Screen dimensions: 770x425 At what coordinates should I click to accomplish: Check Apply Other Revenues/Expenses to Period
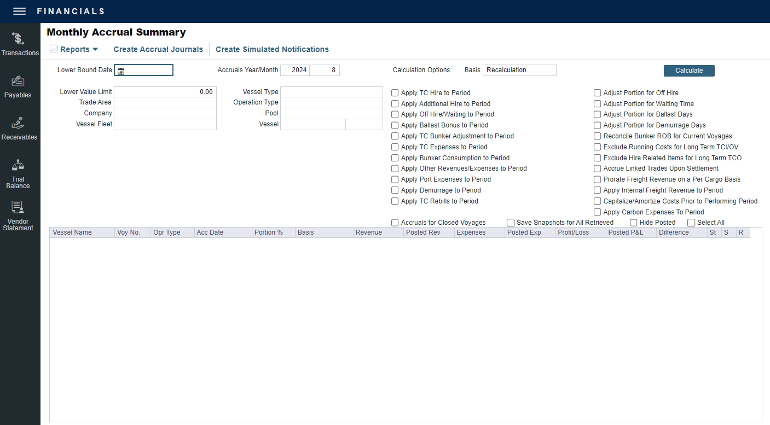pos(395,168)
